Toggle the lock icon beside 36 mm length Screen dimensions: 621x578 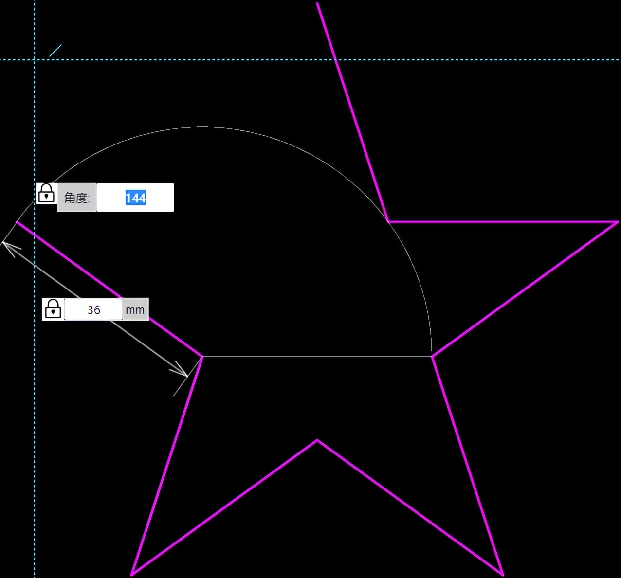[53, 309]
